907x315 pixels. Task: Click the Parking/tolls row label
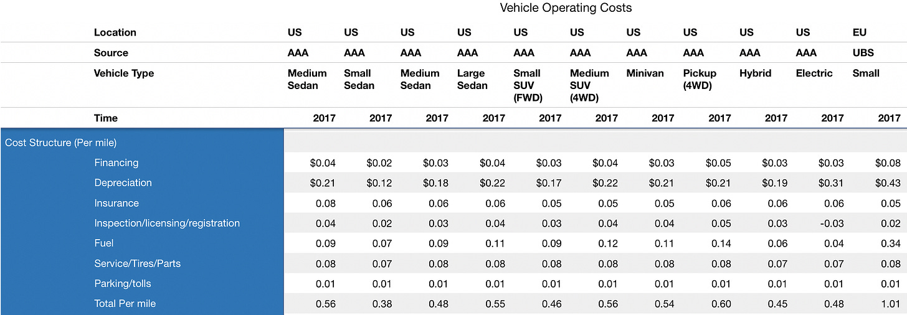pyautogui.click(x=123, y=284)
